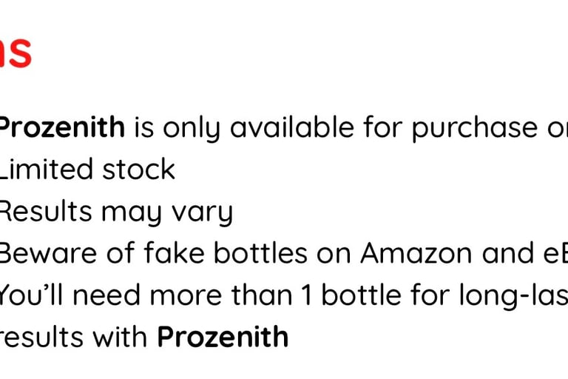Click the word 'fake' in the warning line

click(x=175, y=252)
